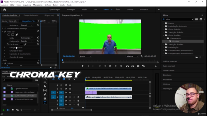The image size is (207, 116).
Task: Step back one frame
Action: tap(105, 66)
